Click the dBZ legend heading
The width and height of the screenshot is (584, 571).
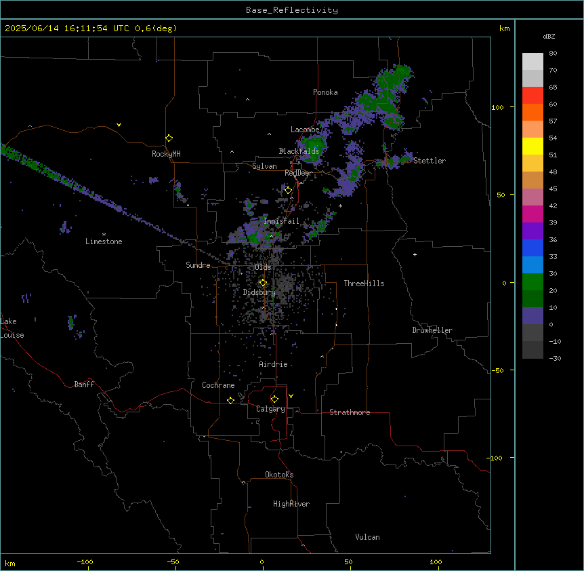pyautogui.click(x=549, y=36)
